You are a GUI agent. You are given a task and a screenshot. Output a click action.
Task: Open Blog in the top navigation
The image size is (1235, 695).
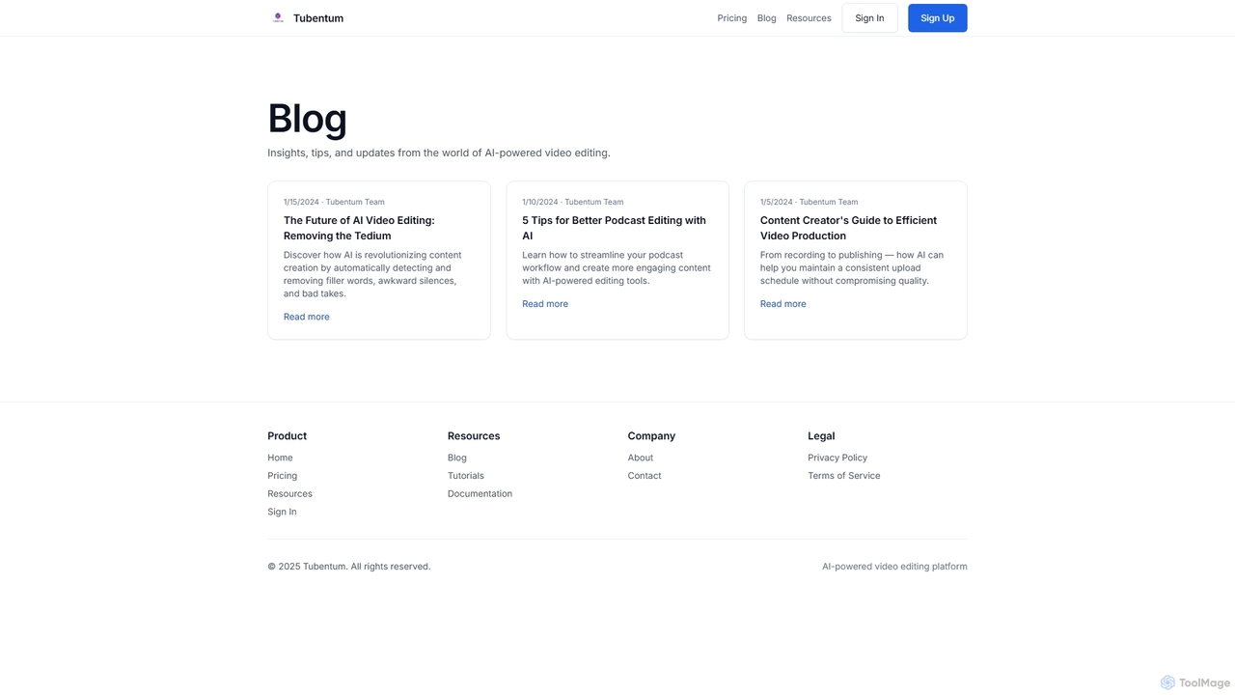(x=767, y=18)
